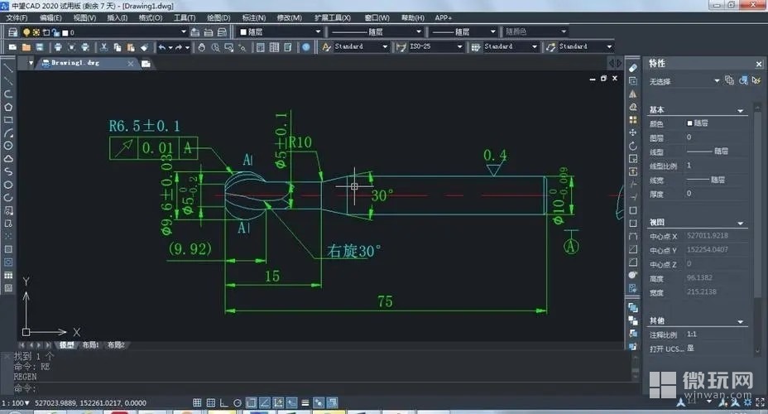Click the color swatch in properties 颜色 row
The width and height of the screenshot is (768, 414).
689,123
